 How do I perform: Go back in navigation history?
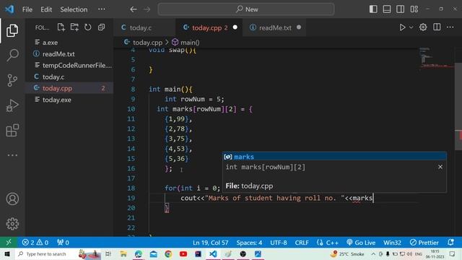[x=134, y=9]
